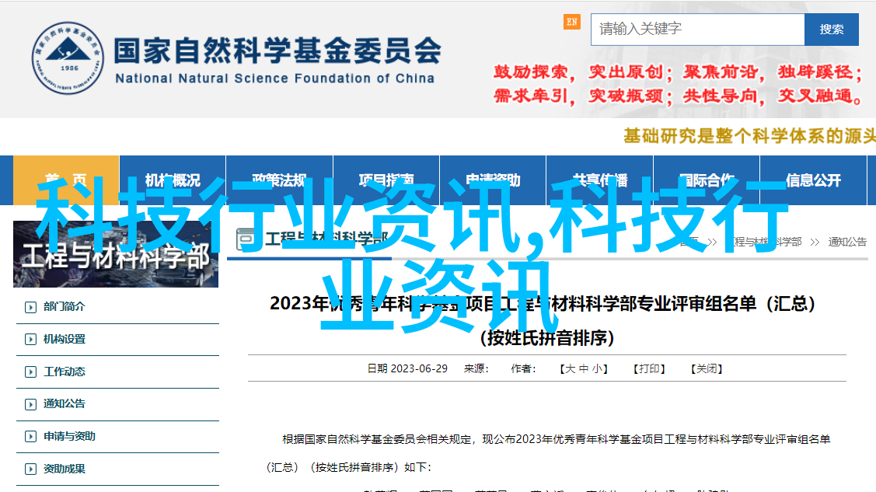Focus the 请输入关键字 search input field
This screenshot has height=492, width=876.
tap(697, 30)
